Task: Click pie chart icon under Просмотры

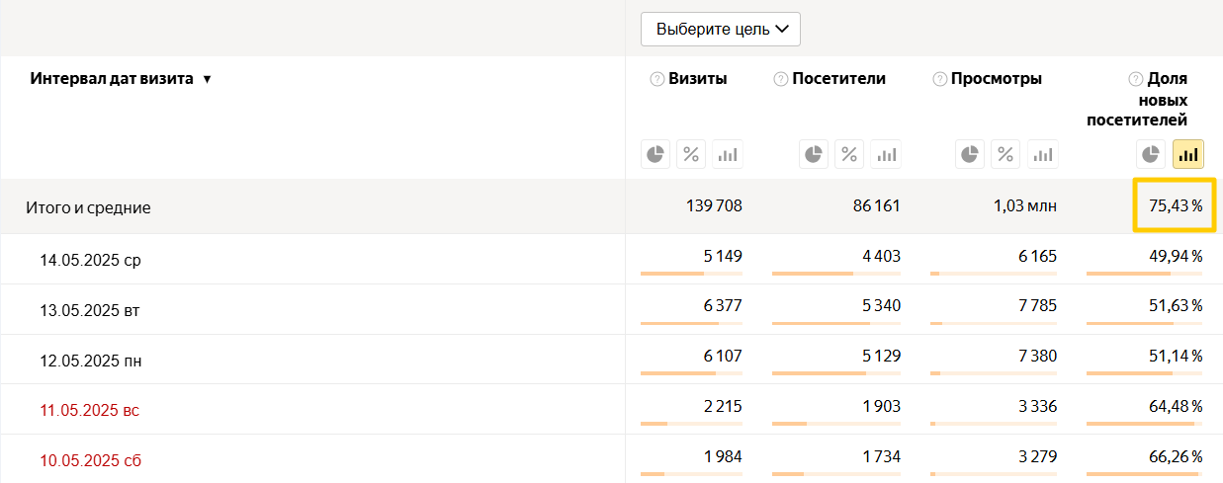Action: [x=970, y=154]
